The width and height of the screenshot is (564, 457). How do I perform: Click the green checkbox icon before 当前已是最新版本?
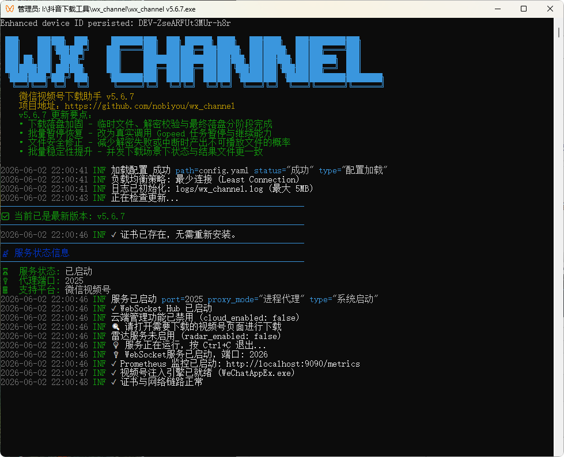pyautogui.click(x=5, y=216)
